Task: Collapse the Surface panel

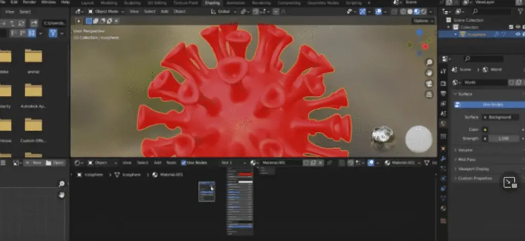Action: coord(464,94)
